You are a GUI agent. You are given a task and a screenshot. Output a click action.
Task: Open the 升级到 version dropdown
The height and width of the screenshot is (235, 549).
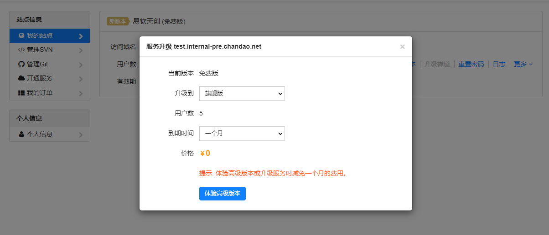pyautogui.click(x=242, y=93)
